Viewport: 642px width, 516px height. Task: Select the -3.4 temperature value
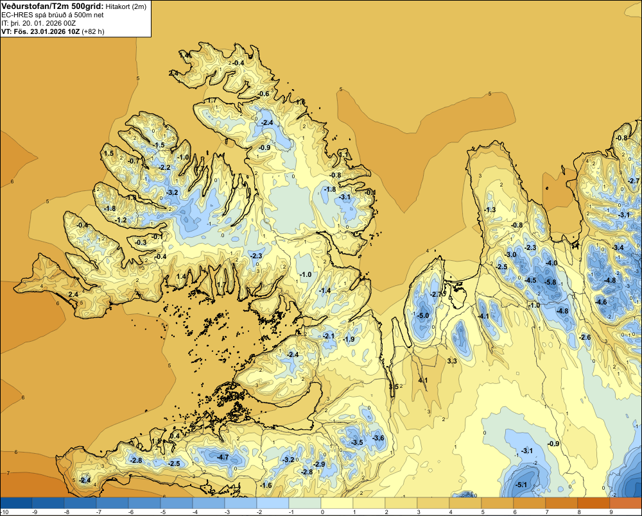pos(618,247)
